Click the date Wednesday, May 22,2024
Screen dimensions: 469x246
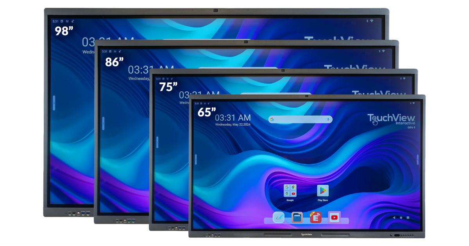[x=233, y=125]
